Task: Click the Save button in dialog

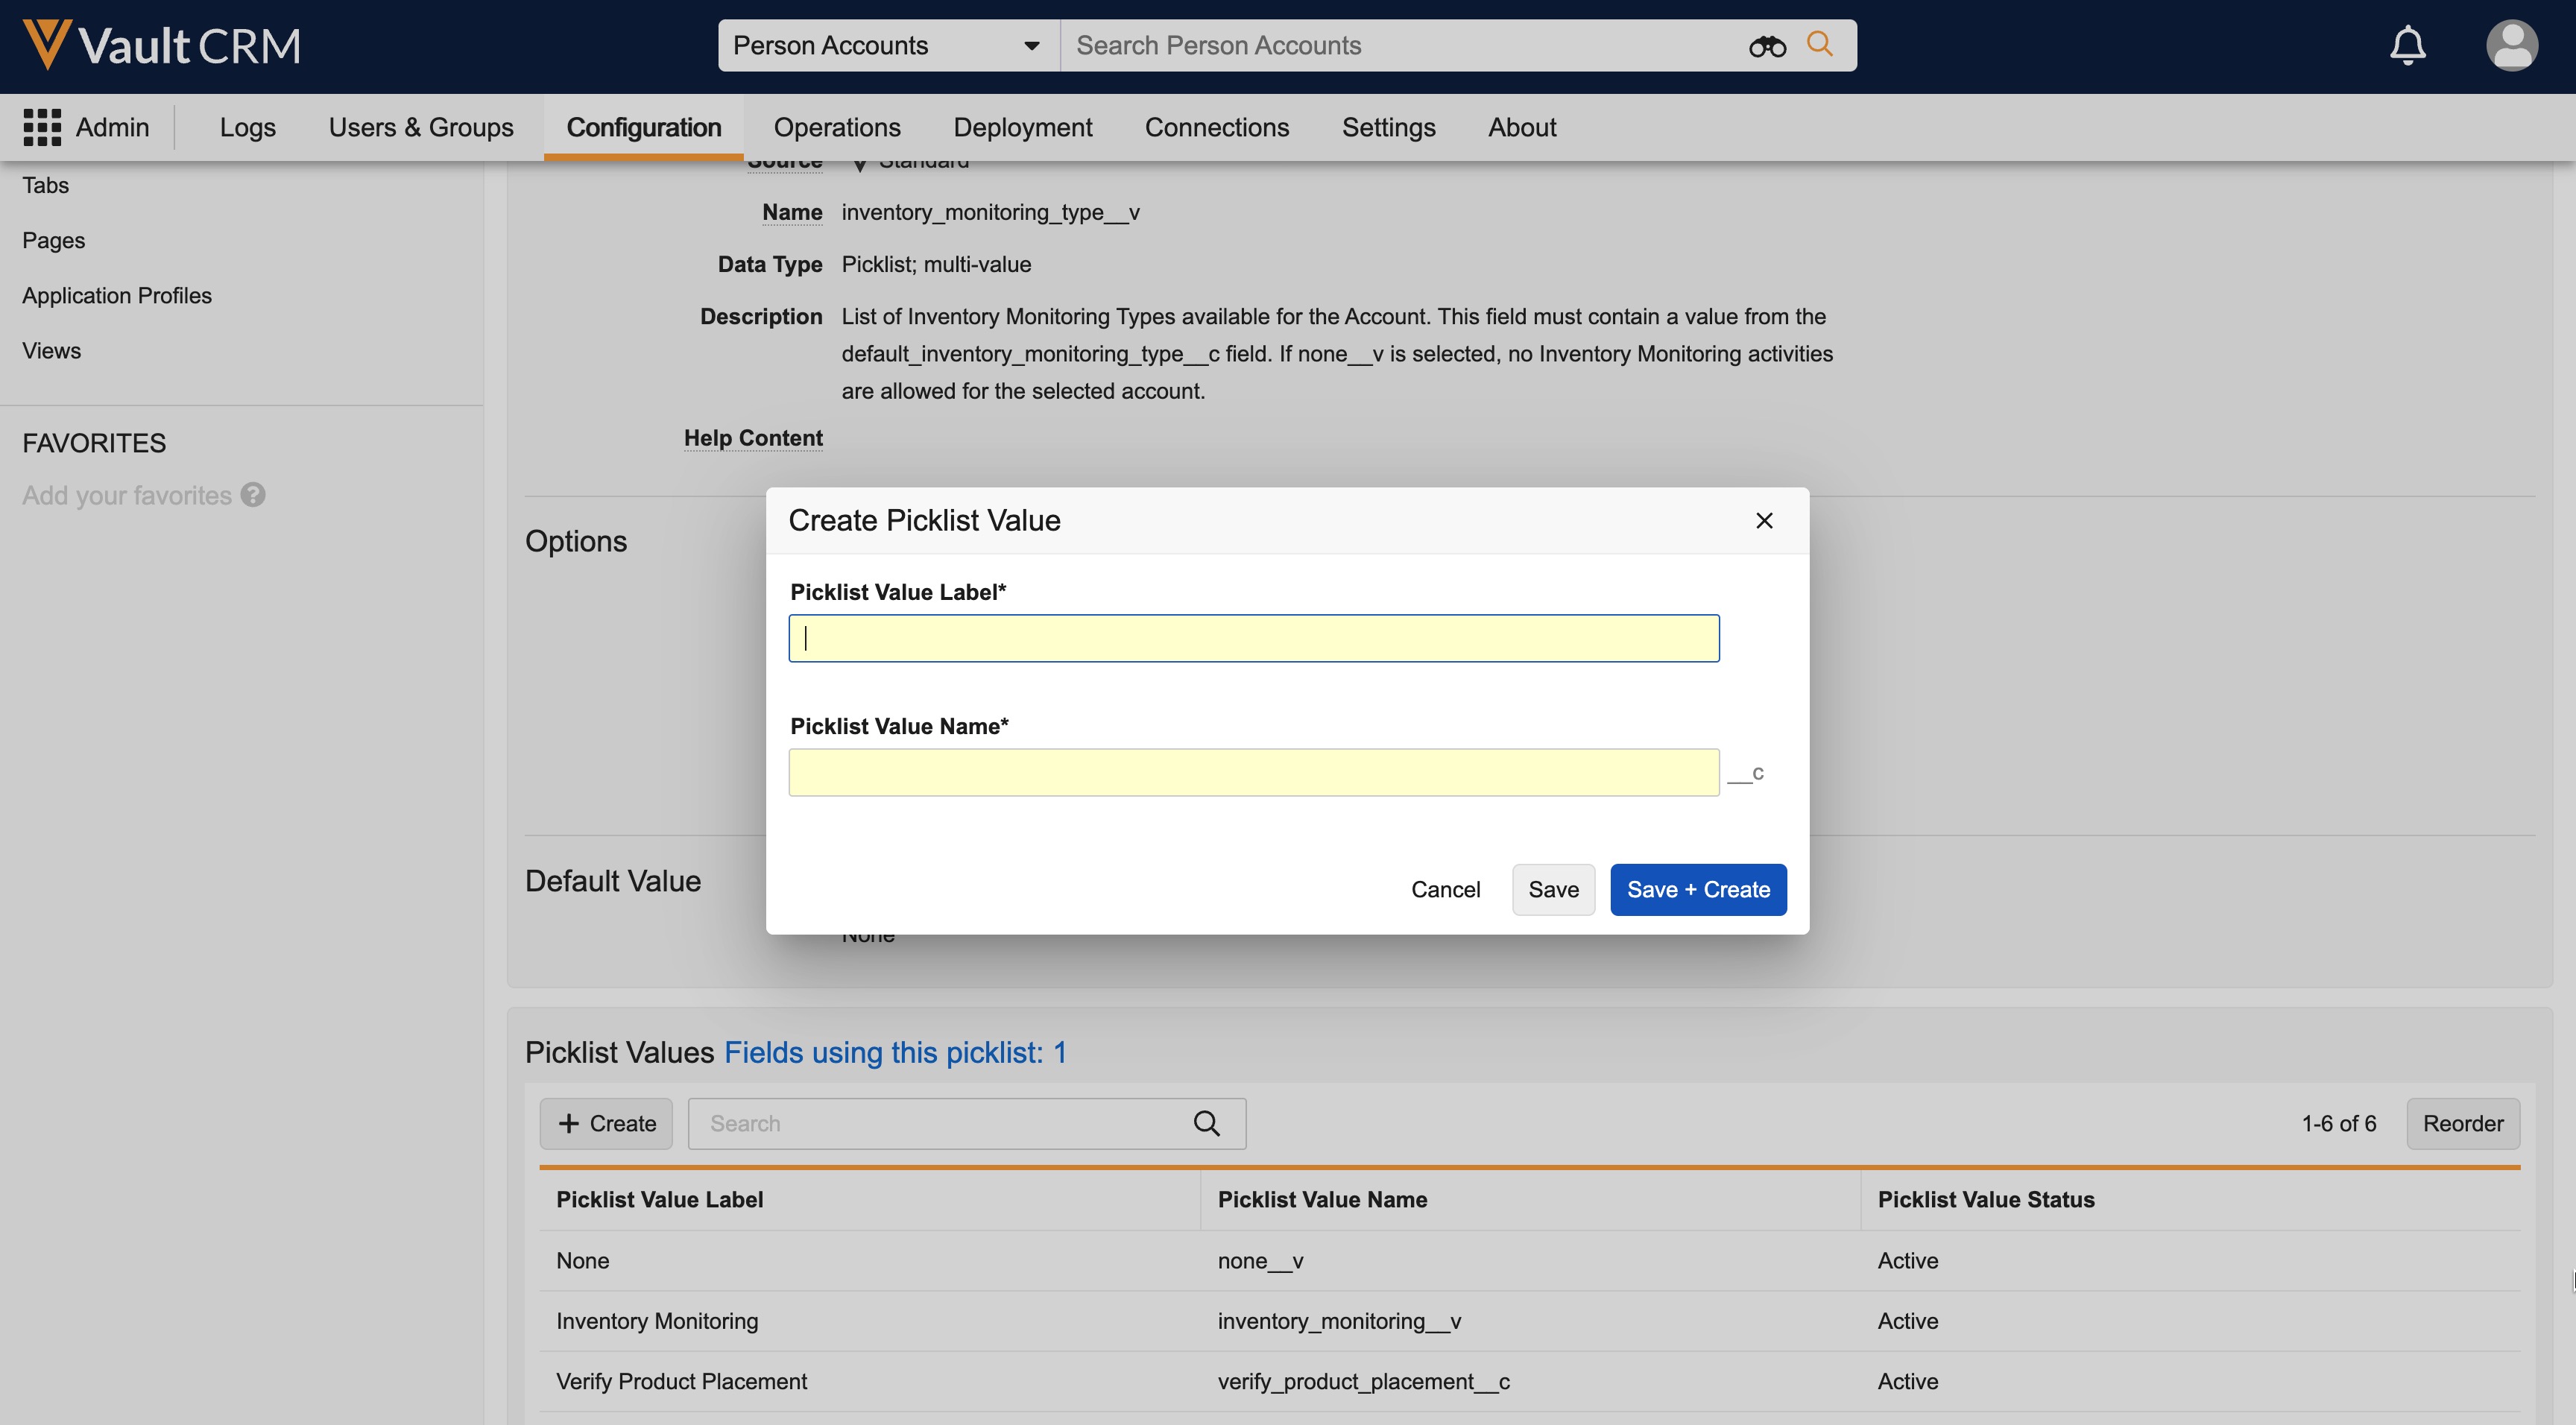Action: 1553,889
